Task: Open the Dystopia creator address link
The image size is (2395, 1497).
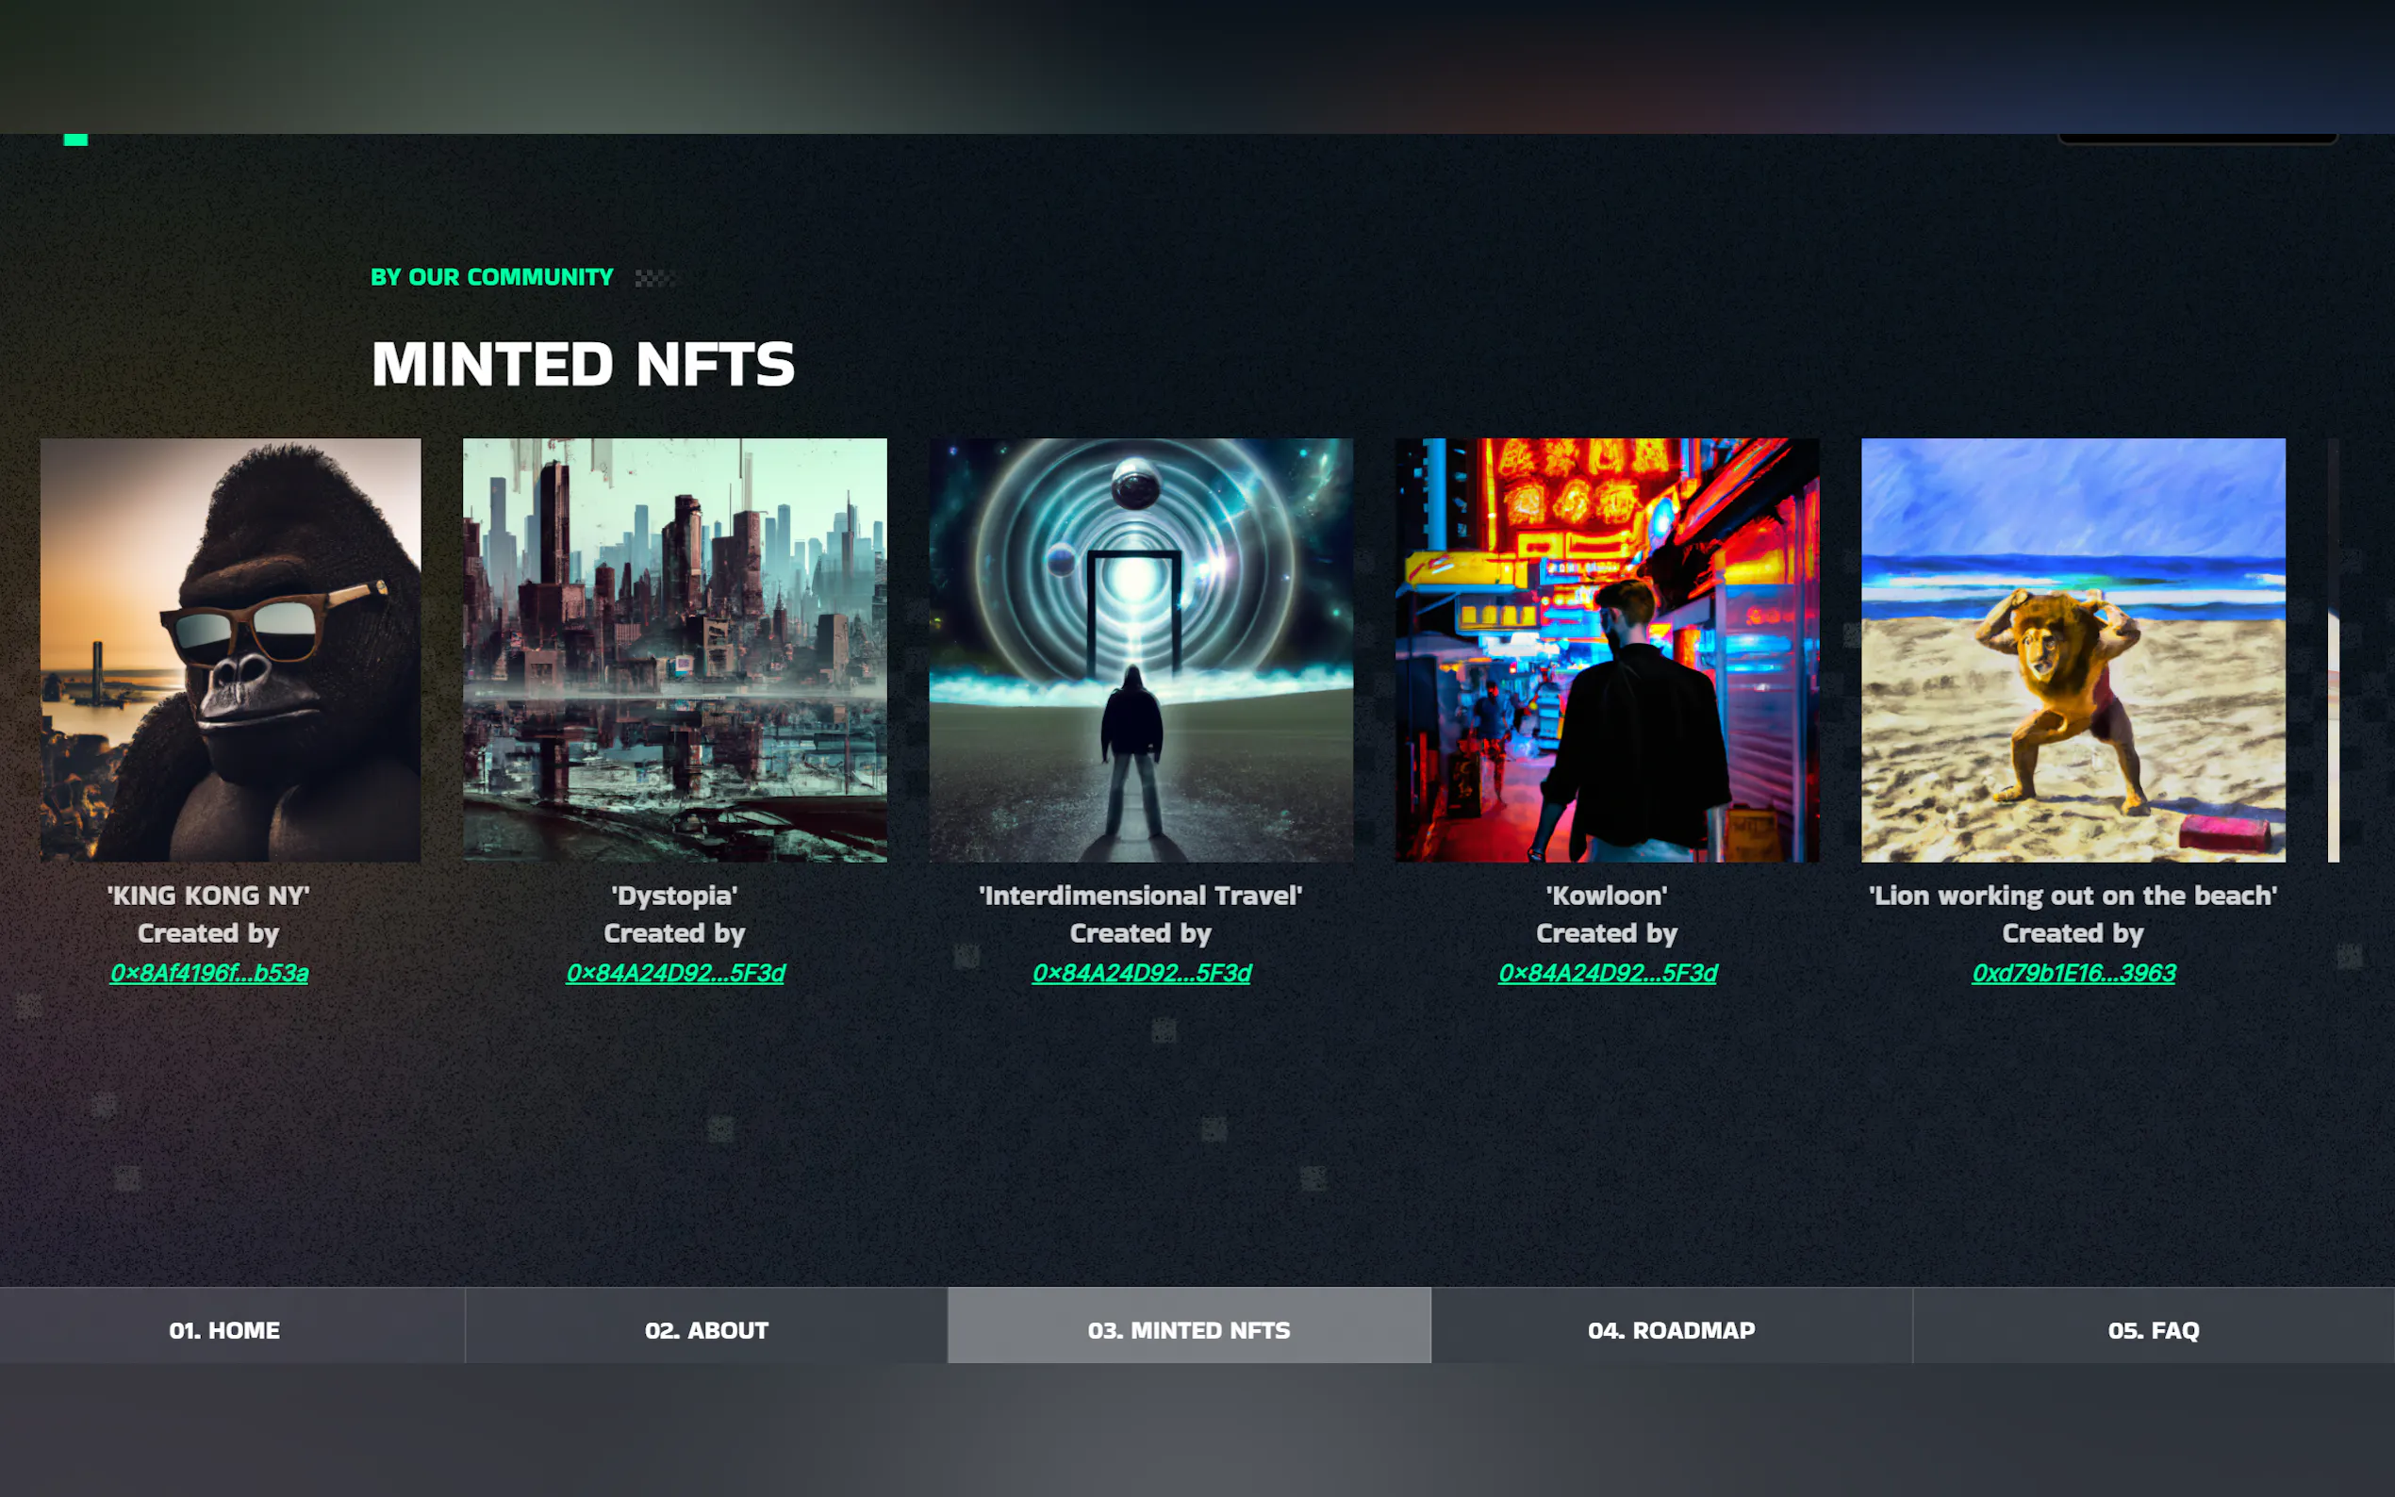Action: (675, 972)
